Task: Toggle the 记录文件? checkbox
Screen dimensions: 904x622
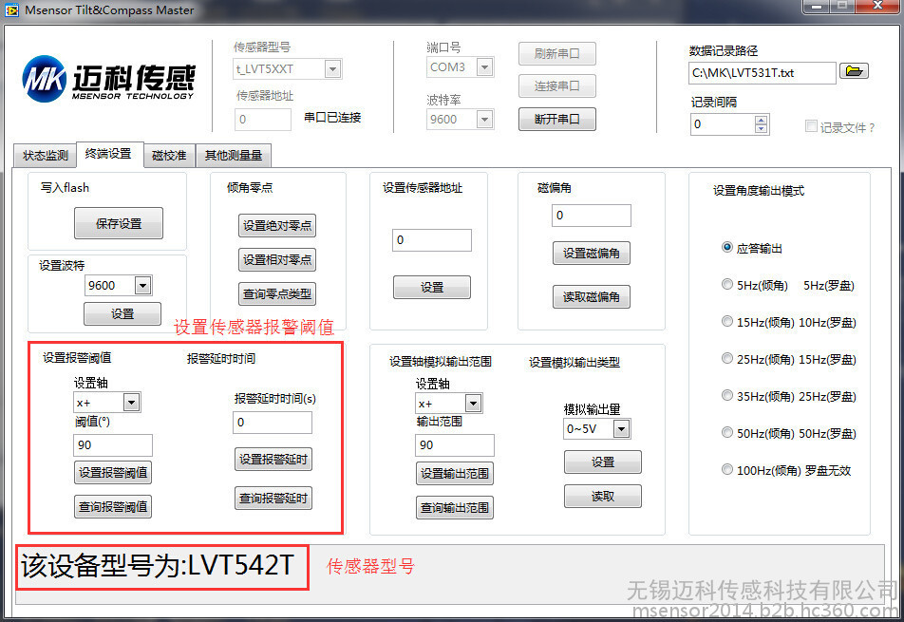Action: click(811, 125)
